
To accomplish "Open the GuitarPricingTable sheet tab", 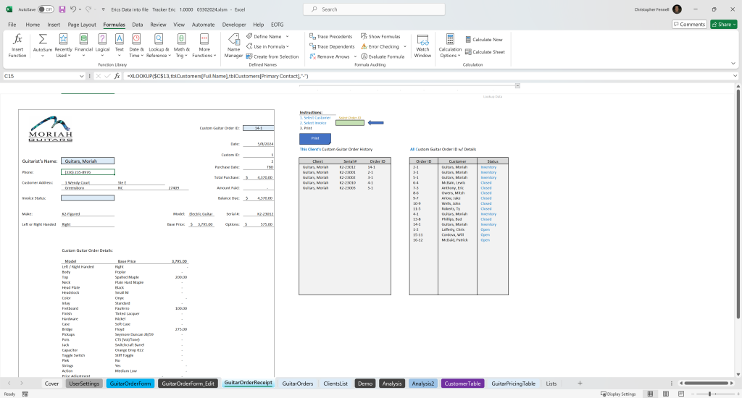I will (514, 384).
